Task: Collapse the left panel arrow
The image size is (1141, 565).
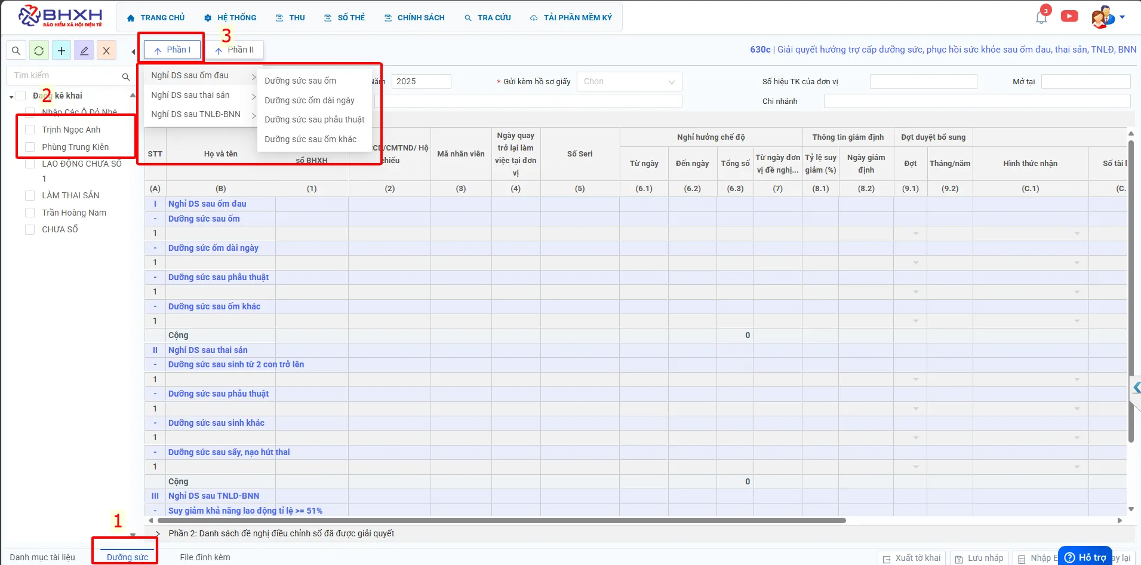Action: (133, 52)
